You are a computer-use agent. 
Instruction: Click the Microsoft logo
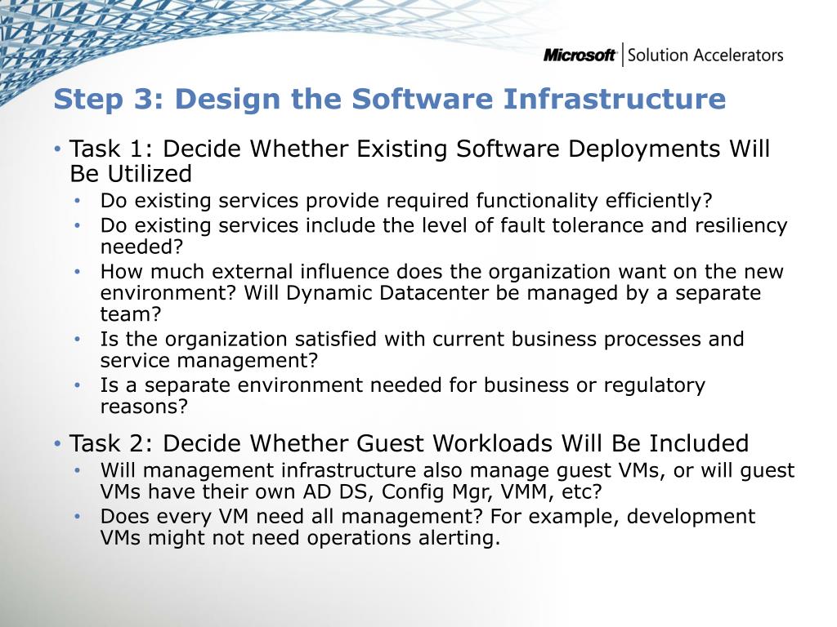[580, 55]
